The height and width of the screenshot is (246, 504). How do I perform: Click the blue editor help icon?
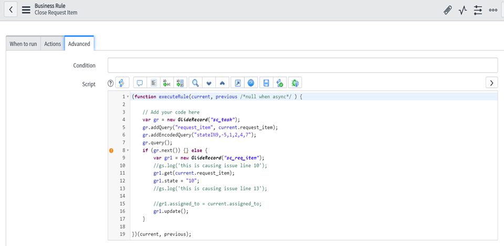[x=251, y=83]
